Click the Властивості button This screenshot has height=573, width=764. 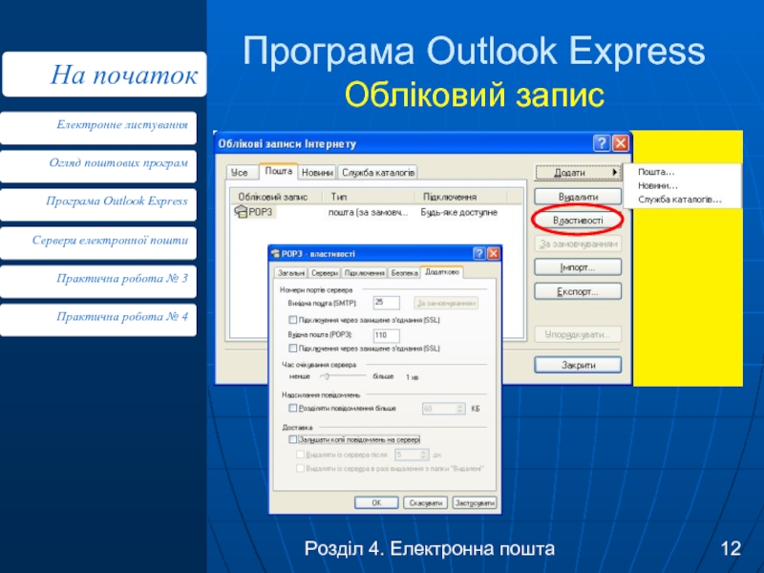click(578, 221)
